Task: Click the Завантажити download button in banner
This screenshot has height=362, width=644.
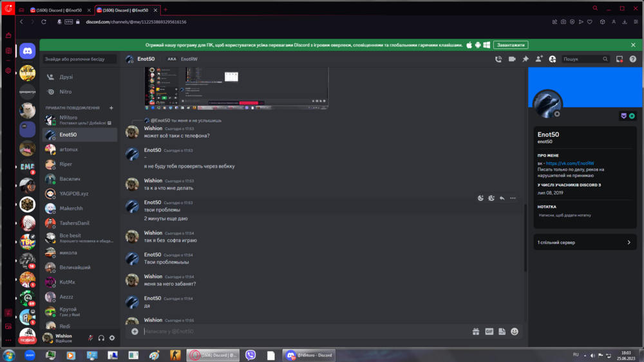Action: coord(511,45)
